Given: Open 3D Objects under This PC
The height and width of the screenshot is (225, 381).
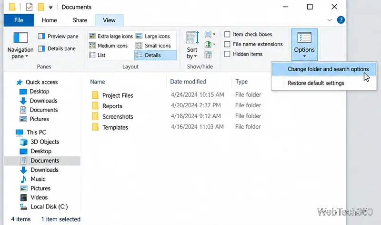Looking at the screenshot, I should 40,142.
